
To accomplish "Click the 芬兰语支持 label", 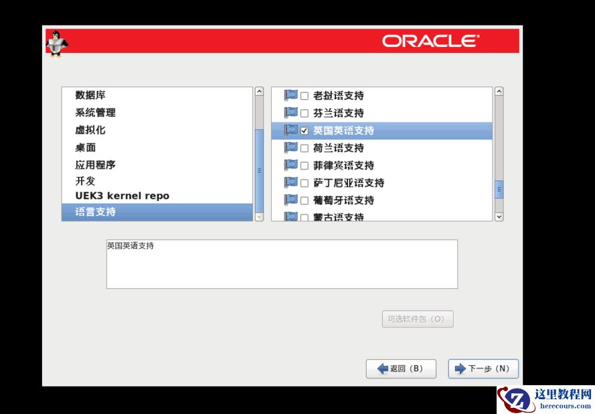I will pyautogui.click(x=339, y=113).
